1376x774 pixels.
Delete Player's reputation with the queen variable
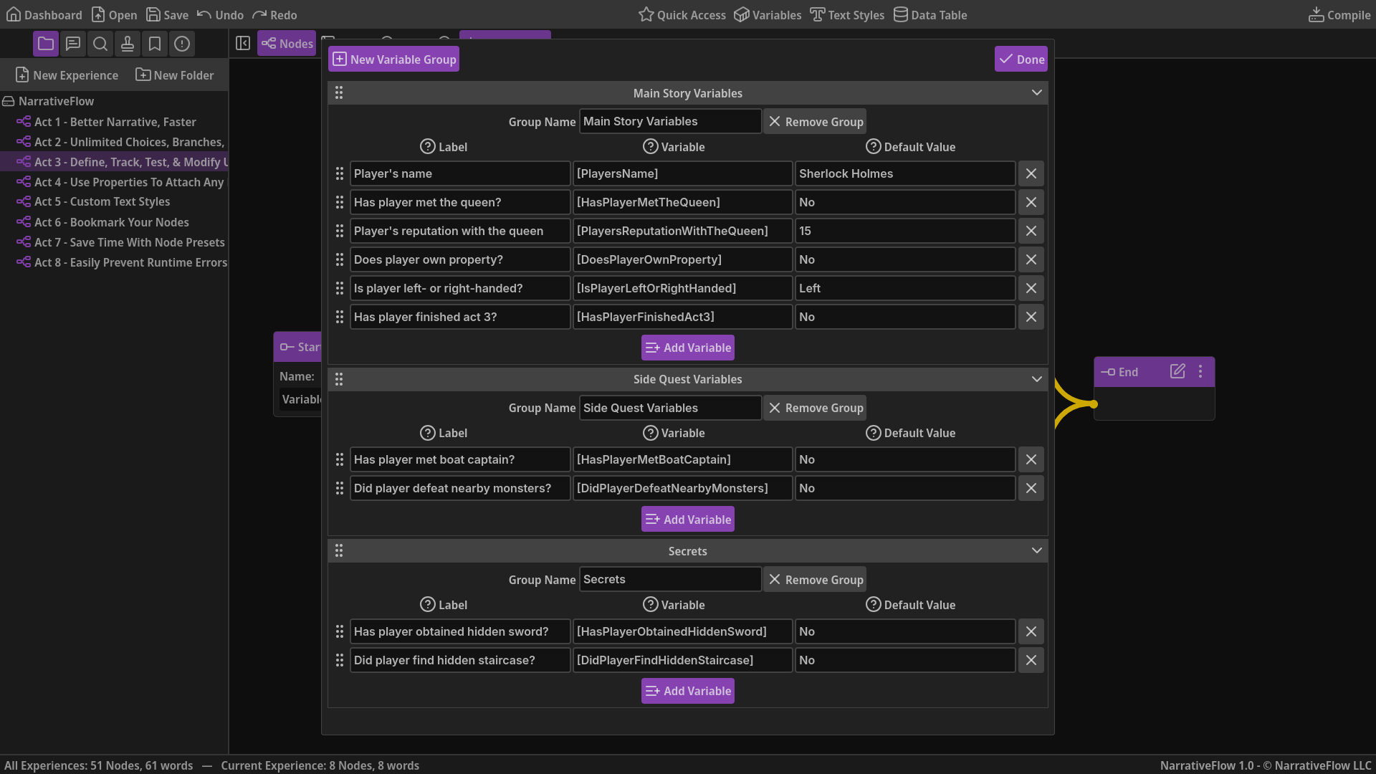1031,231
